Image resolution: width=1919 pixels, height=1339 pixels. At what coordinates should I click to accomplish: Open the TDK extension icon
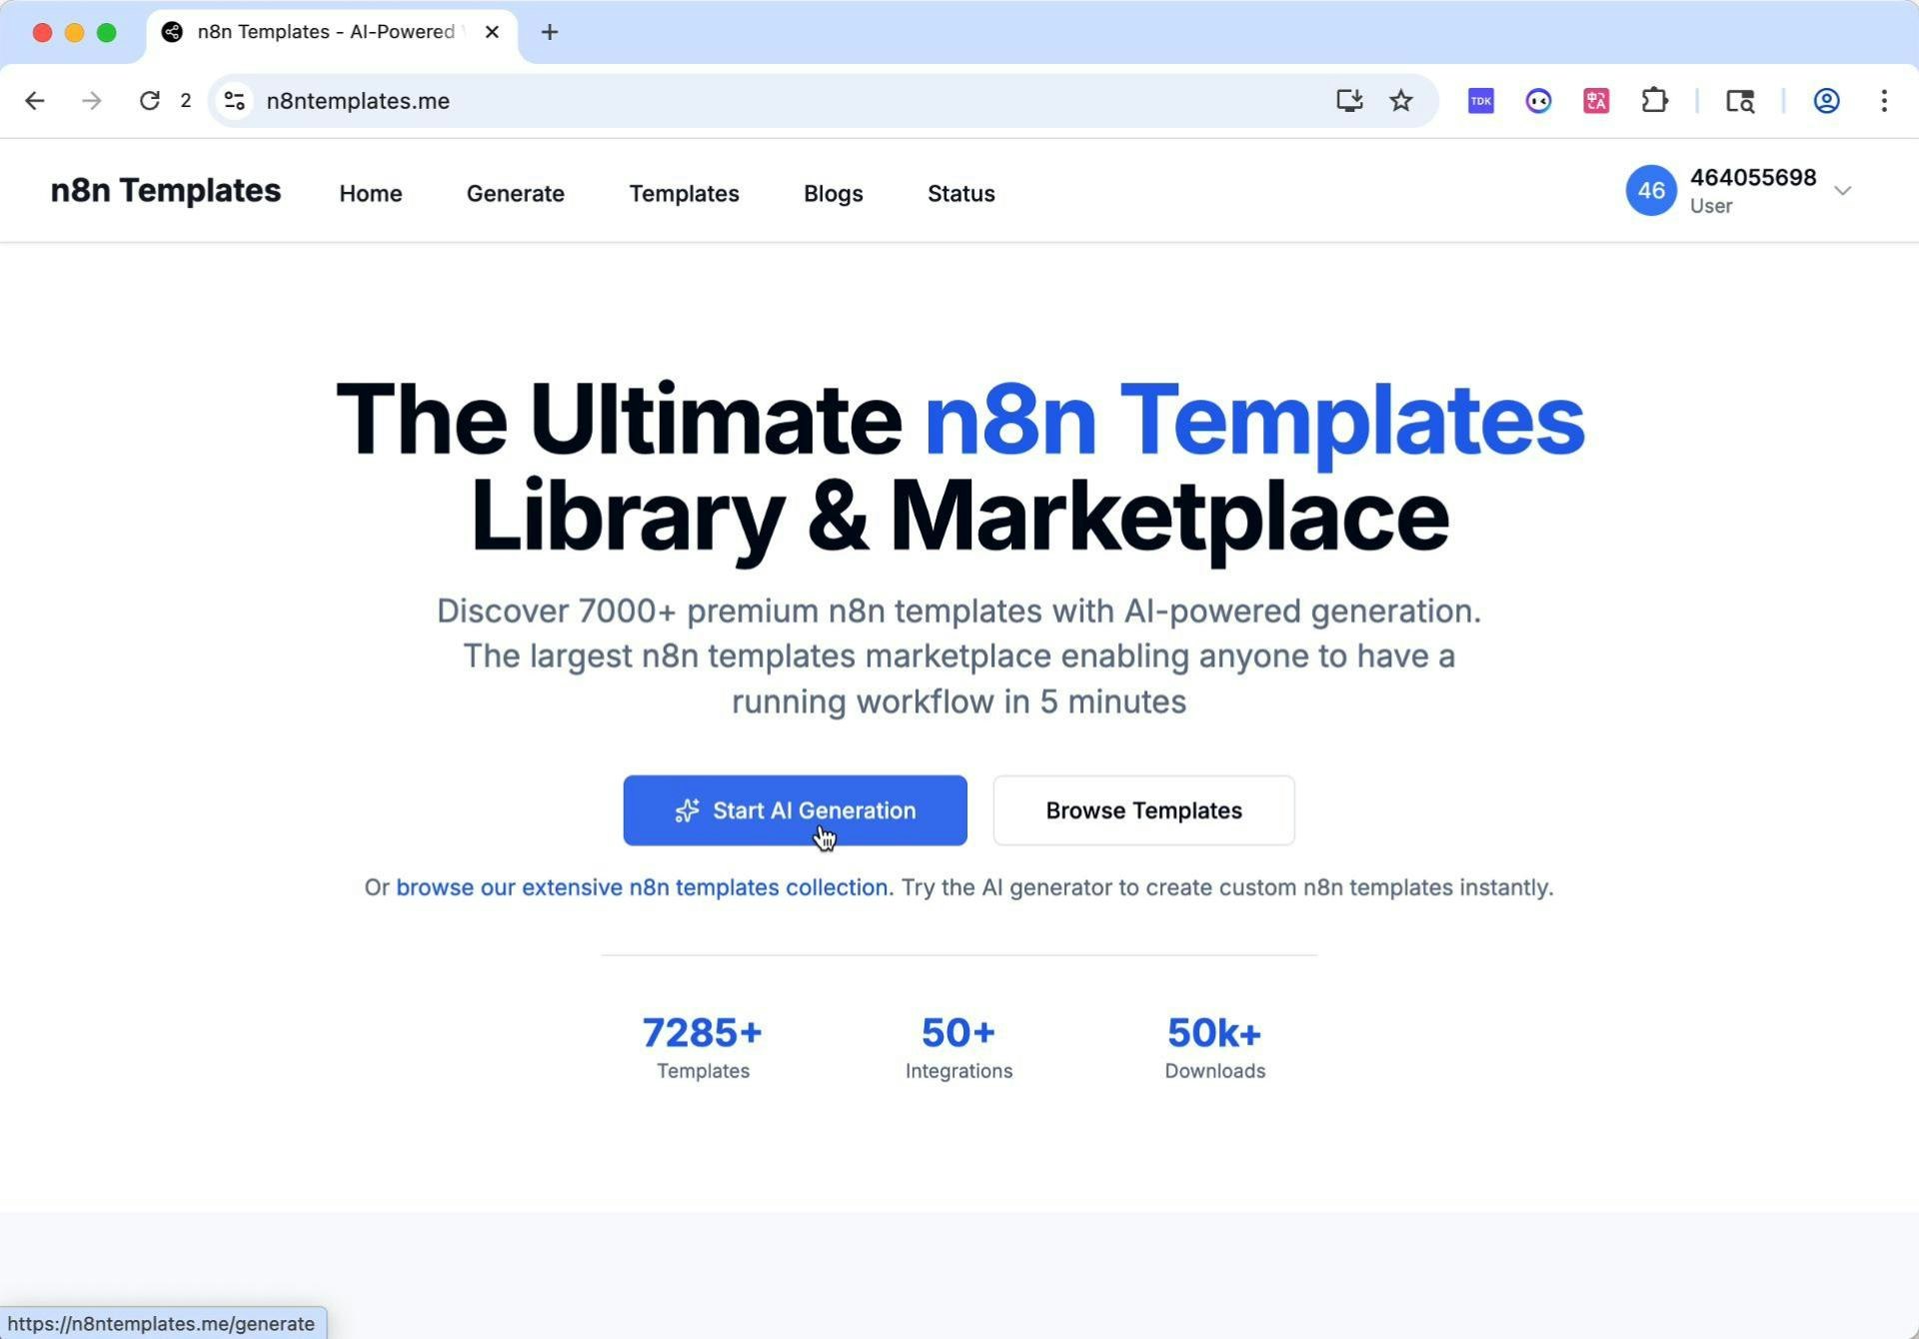[1480, 101]
